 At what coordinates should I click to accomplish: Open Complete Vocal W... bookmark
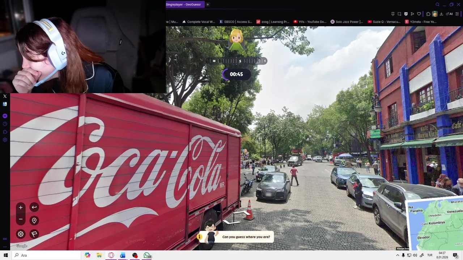point(199,22)
